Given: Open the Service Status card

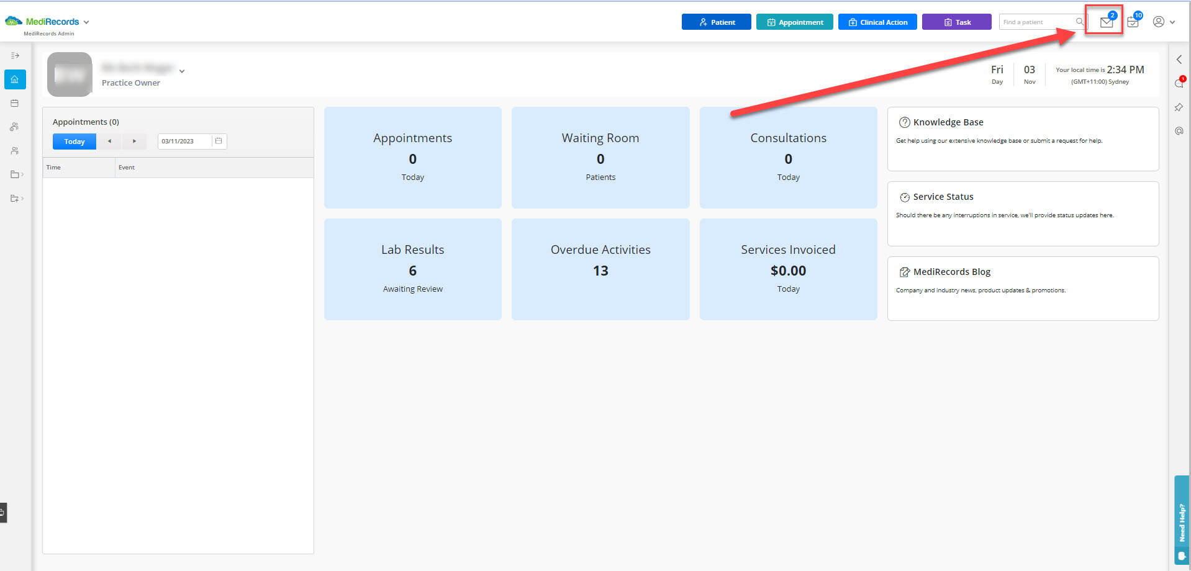Looking at the screenshot, I should point(1023,214).
